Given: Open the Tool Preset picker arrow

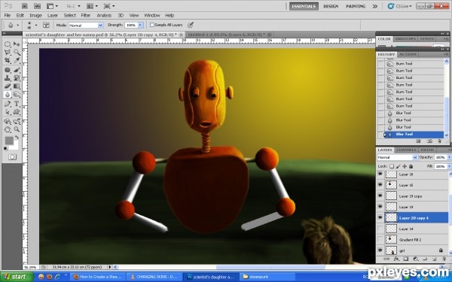Looking at the screenshot, I should (17, 25).
